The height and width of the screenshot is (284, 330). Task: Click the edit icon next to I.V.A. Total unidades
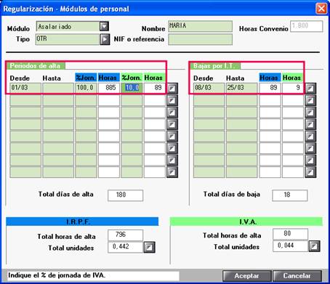coord(314,246)
